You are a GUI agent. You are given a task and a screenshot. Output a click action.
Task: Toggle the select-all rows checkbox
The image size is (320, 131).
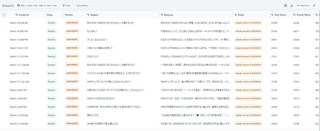click(4, 15)
